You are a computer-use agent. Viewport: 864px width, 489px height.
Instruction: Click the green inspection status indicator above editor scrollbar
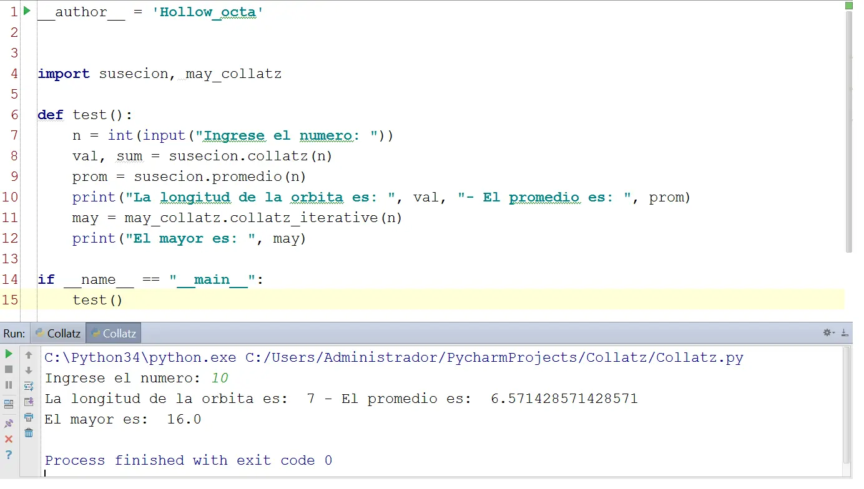(x=849, y=5)
